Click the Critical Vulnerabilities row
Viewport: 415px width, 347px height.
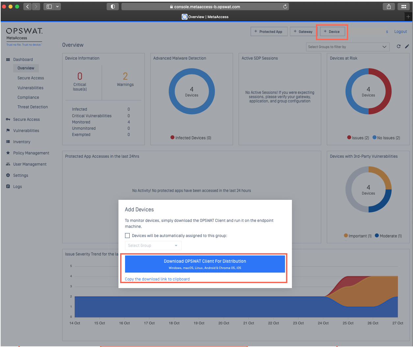pyautogui.click(x=101, y=116)
